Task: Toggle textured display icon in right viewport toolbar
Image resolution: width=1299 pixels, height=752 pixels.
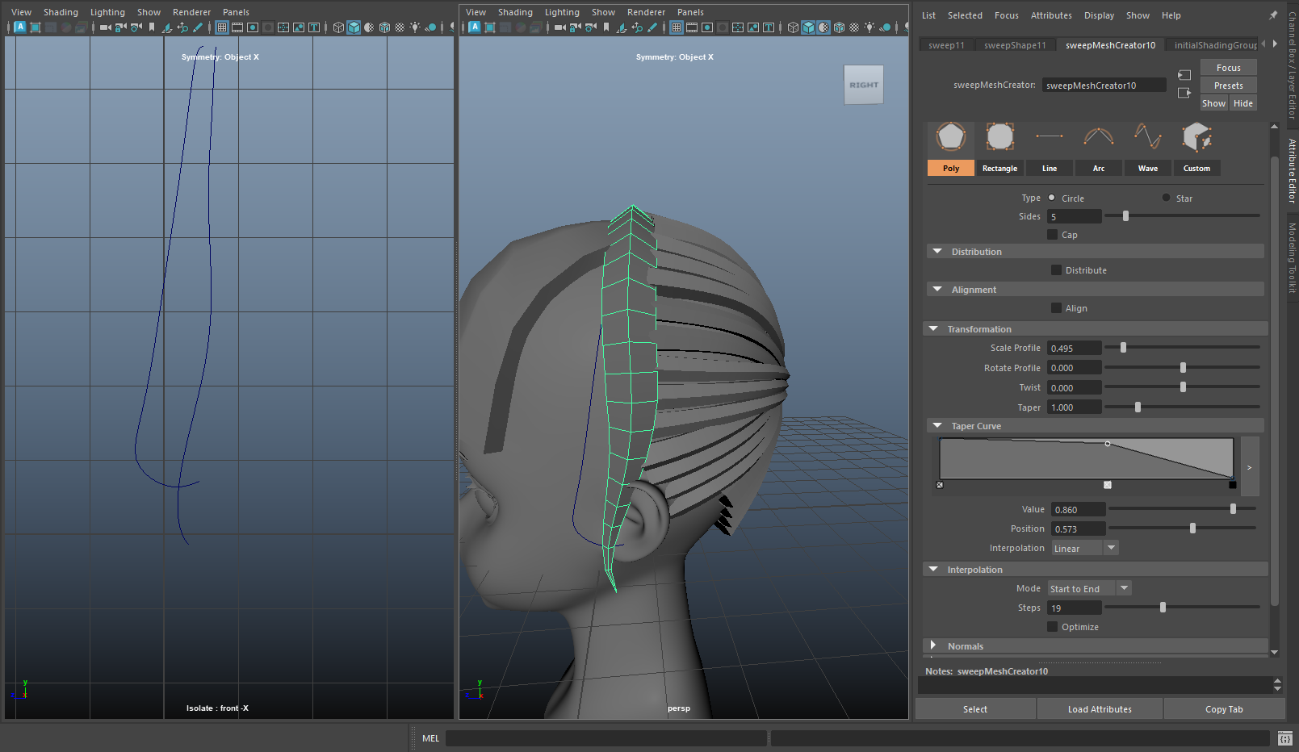Action: 854,27
